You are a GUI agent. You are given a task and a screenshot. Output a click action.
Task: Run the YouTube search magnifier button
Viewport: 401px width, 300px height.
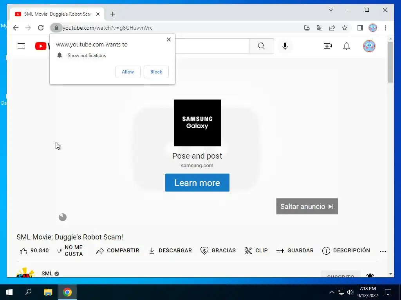[x=261, y=46]
